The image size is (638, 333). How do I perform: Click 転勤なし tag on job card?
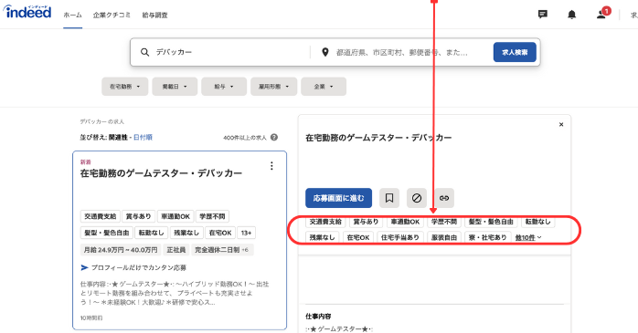click(152, 233)
